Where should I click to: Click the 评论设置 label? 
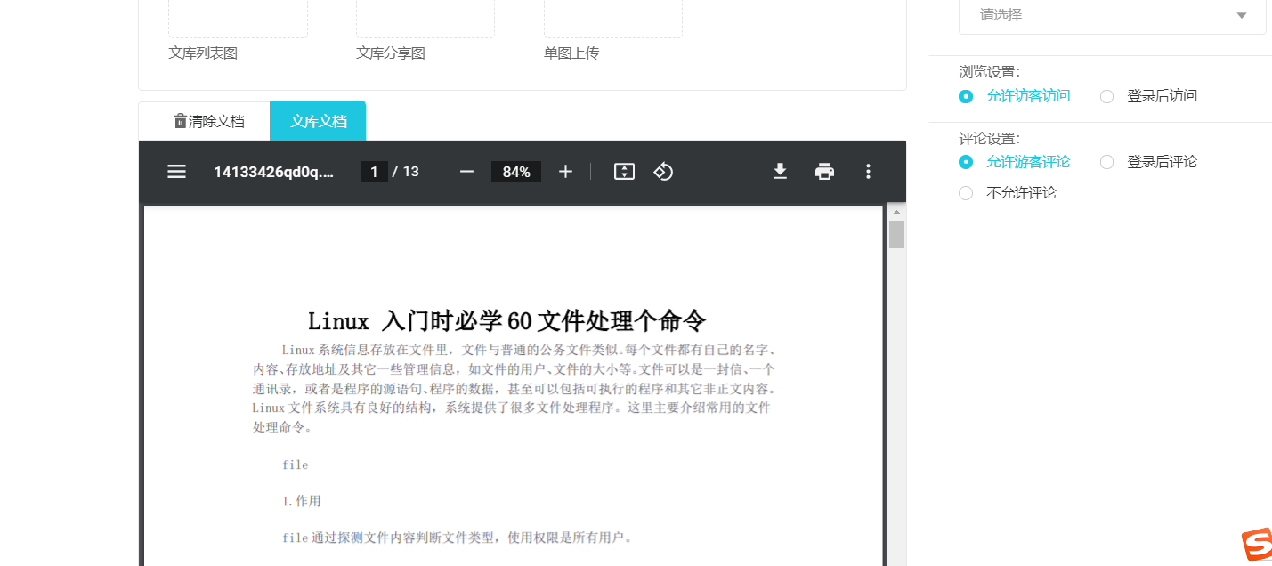tap(989, 139)
